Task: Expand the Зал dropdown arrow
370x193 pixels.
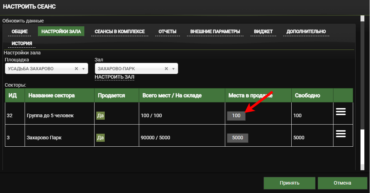Action: pyautogui.click(x=173, y=69)
